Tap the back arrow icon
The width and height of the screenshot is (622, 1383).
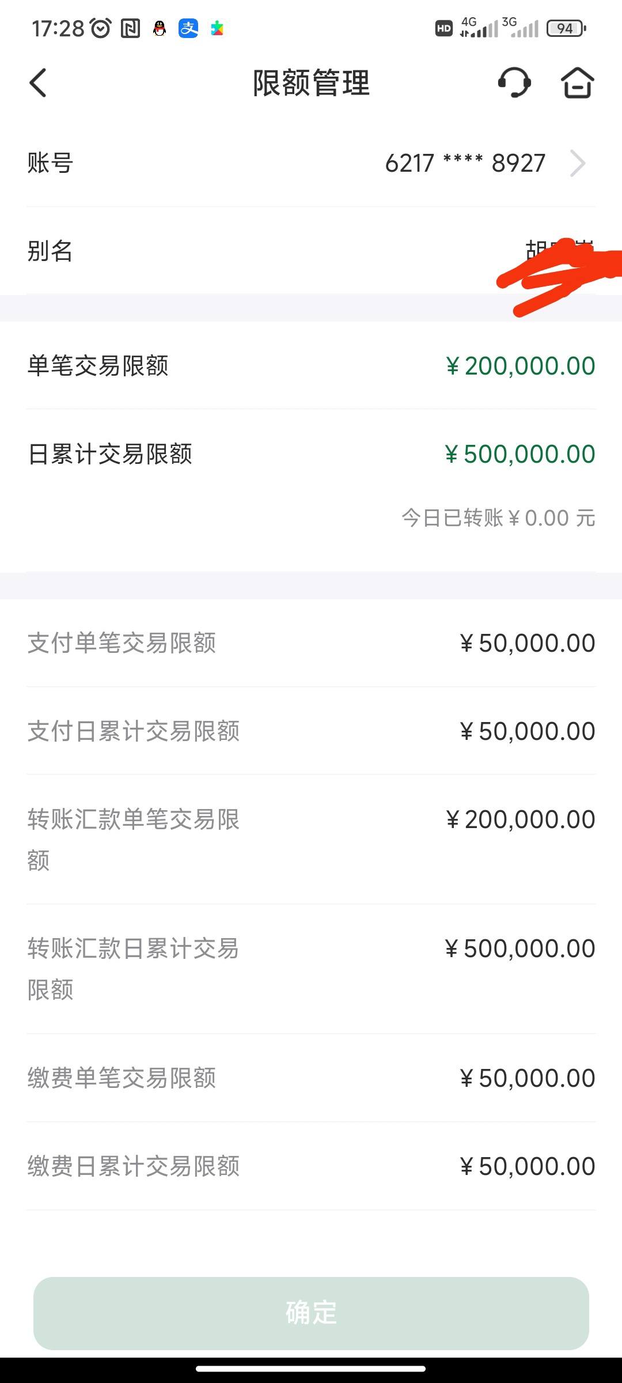coord(38,83)
